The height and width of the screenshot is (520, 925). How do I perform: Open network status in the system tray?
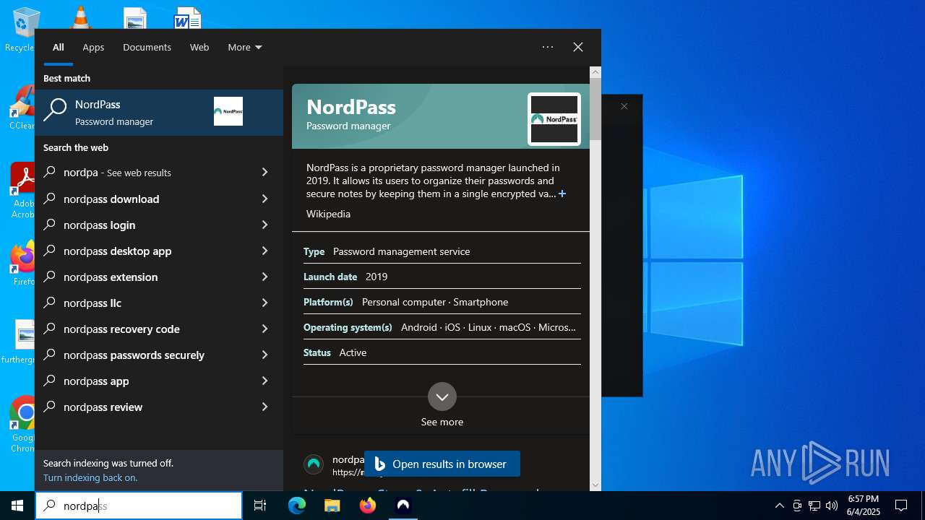pos(814,506)
